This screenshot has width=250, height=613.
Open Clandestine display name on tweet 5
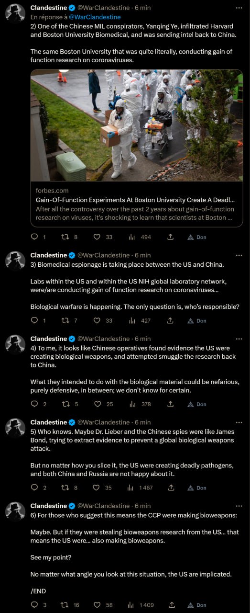coord(49,422)
